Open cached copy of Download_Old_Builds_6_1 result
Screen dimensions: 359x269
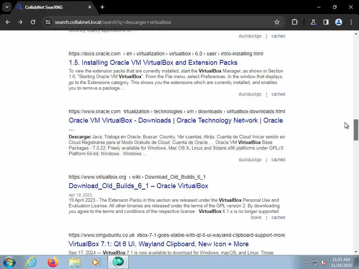[278, 218]
